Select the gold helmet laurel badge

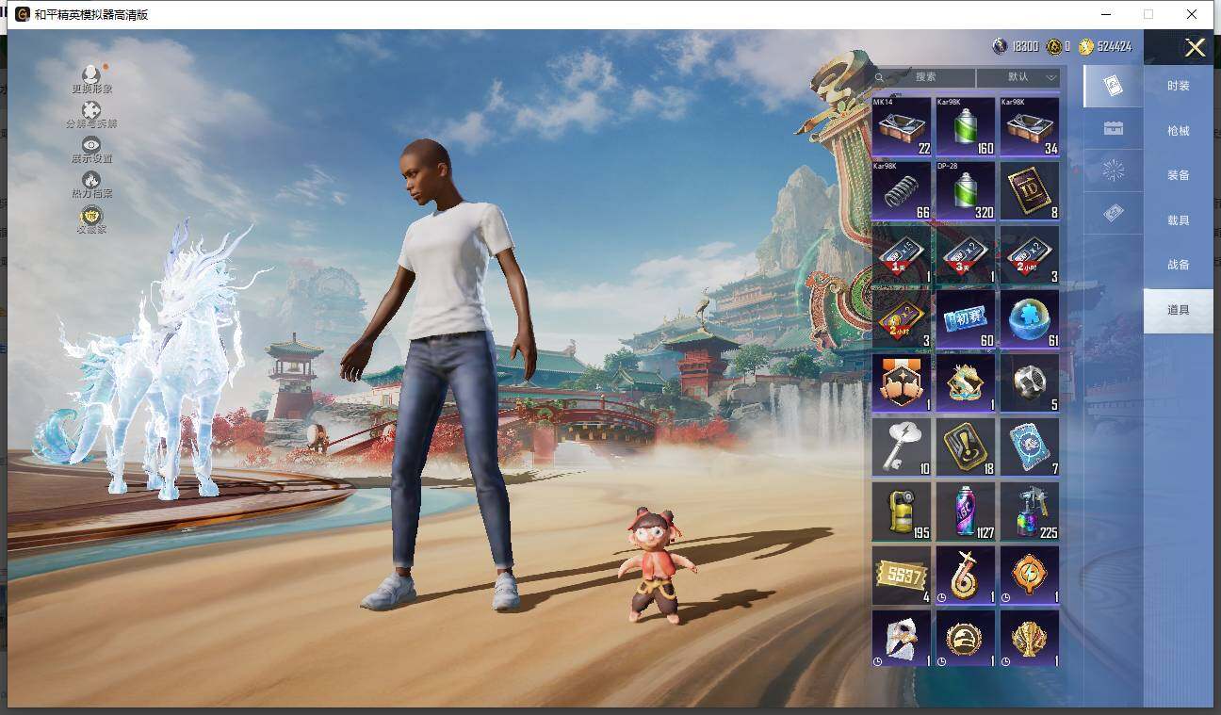(x=966, y=639)
